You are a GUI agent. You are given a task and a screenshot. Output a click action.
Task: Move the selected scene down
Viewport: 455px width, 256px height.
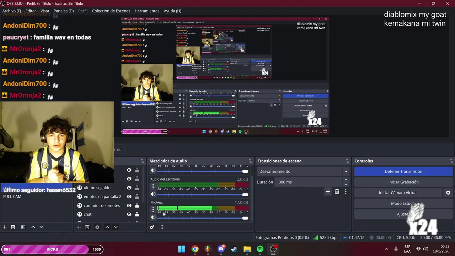(x=41, y=227)
